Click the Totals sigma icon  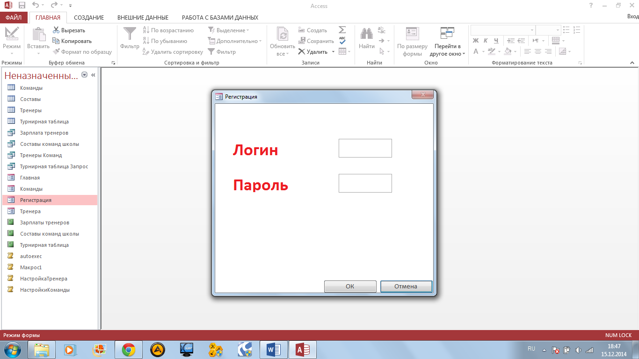(x=342, y=30)
